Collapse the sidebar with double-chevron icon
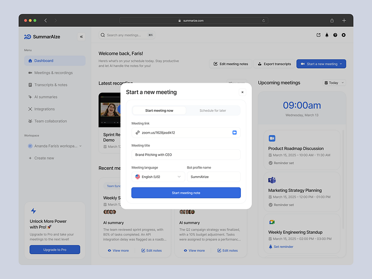 pyautogui.click(x=82, y=37)
